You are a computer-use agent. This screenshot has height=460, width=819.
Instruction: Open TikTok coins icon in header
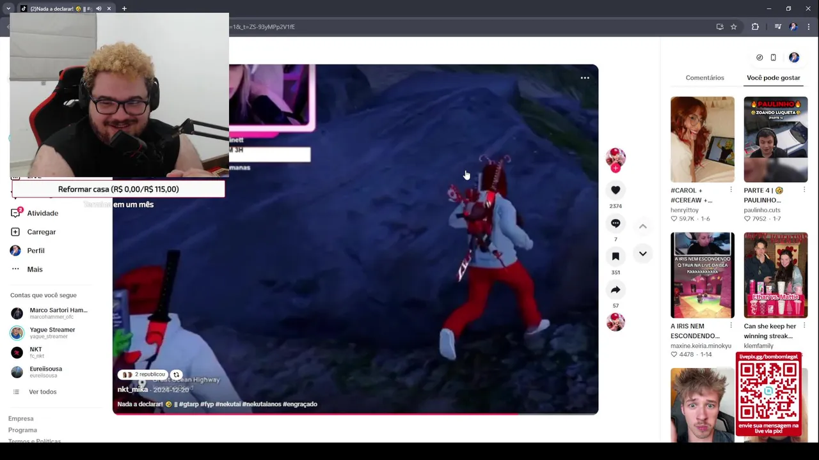click(x=759, y=57)
